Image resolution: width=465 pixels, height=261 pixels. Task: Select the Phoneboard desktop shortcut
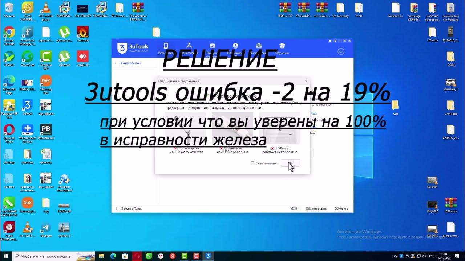pos(46,132)
